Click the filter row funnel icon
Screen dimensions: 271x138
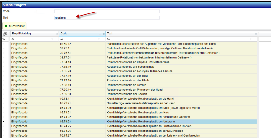pyautogui.click(x=4, y=39)
